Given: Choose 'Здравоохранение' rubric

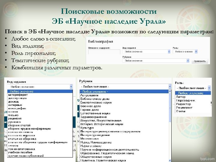Looking at the screenshot, I should pyautogui.click(x=124, y=117).
